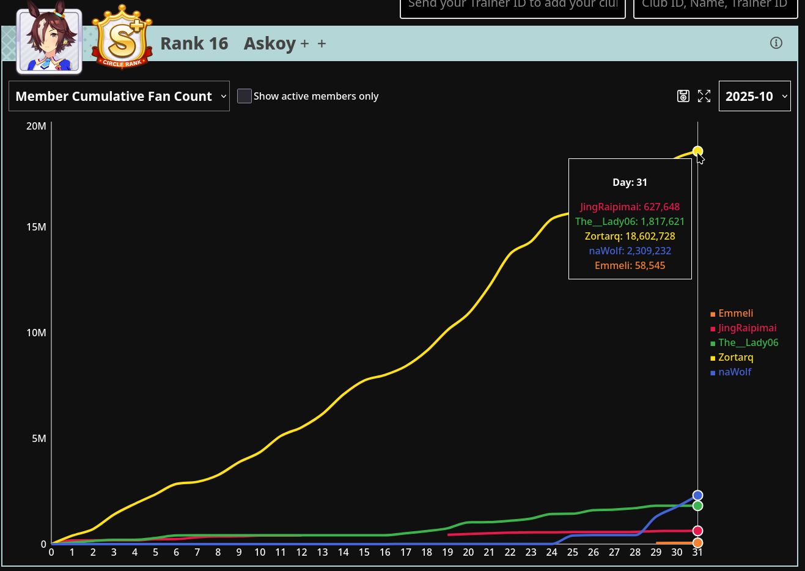This screenshot has width=805, height=571.
Task: Click the orange Emmeli data point marker
Action: coord(697,543)
